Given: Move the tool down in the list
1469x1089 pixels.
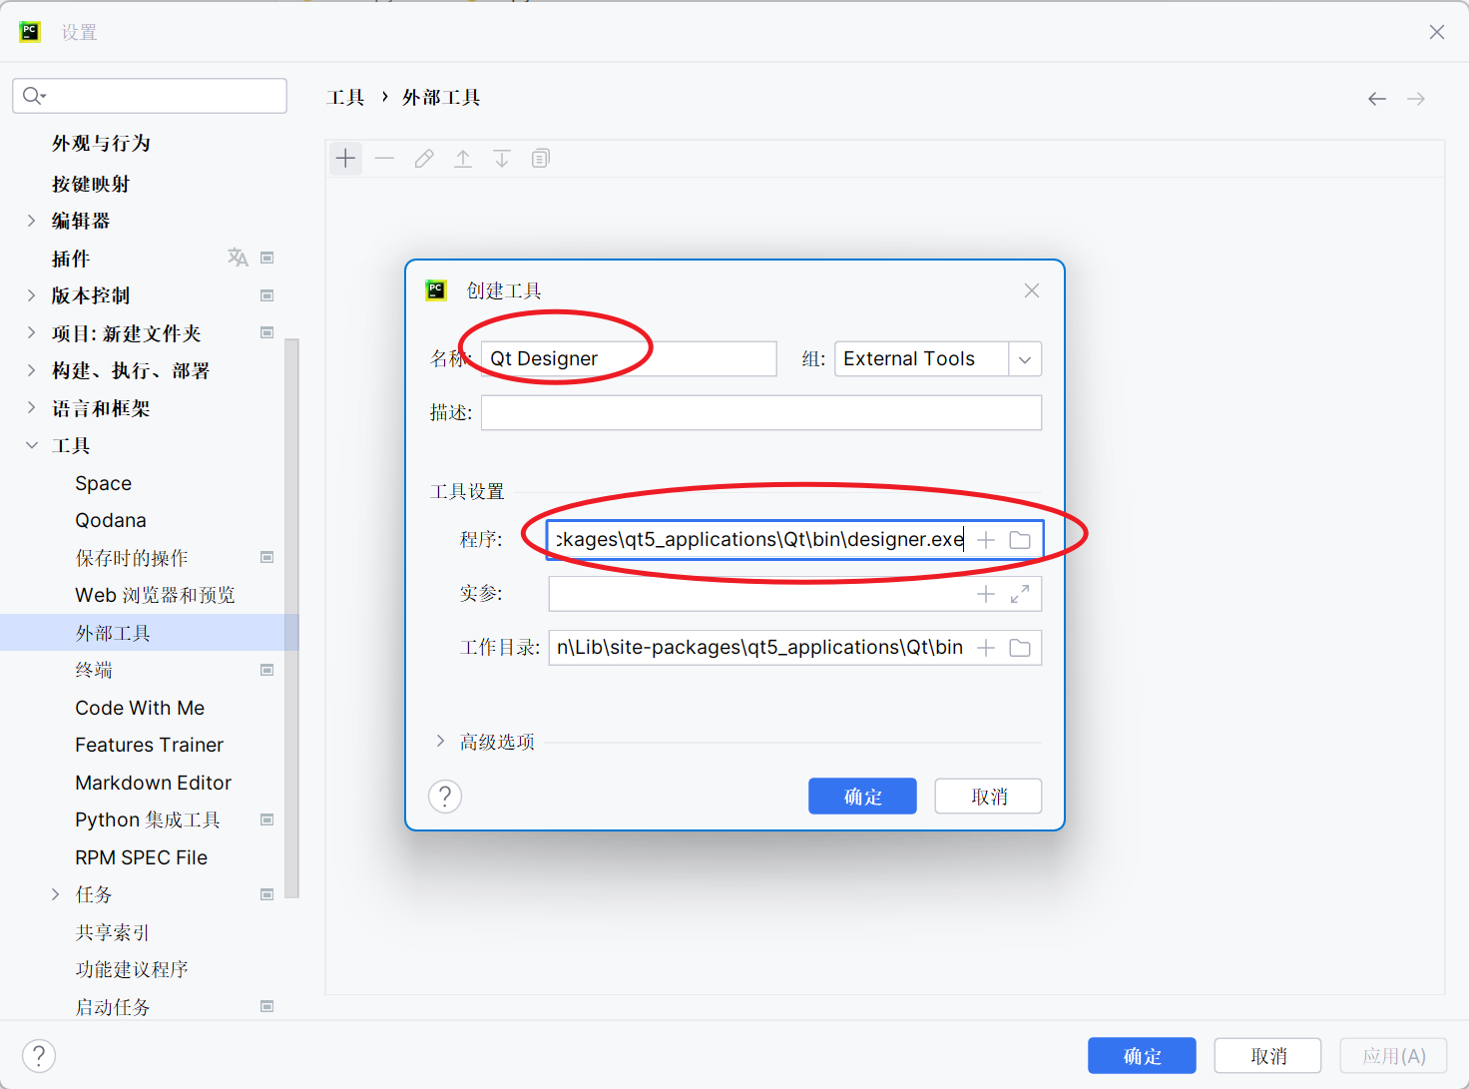Looking at the screenshot, I should tap(502, 158).
